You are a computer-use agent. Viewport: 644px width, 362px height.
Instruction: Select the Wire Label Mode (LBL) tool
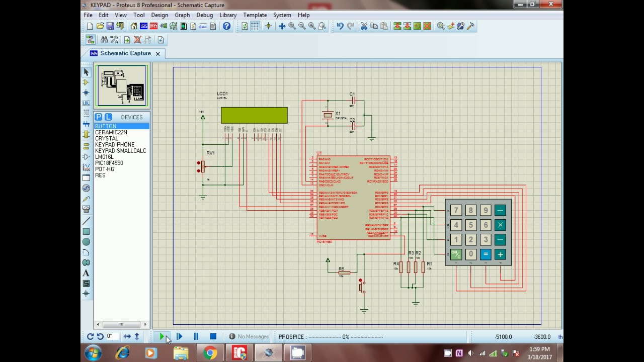tap(86, 103)
